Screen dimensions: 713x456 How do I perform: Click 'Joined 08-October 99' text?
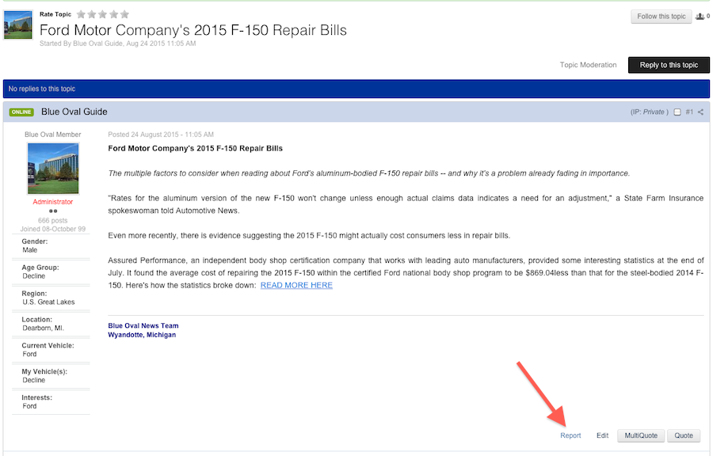coord(53,229)
